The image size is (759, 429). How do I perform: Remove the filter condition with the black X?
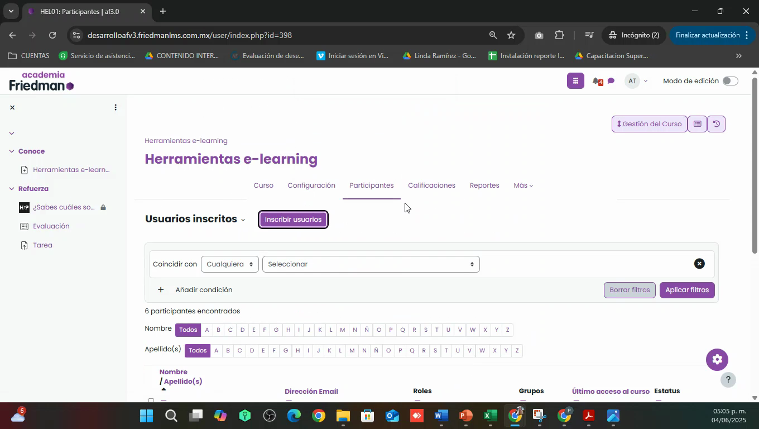(x=699, y=264)
